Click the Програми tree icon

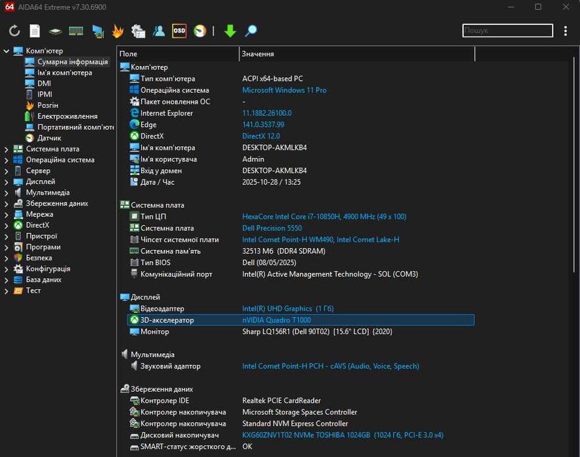click(18, 247)
